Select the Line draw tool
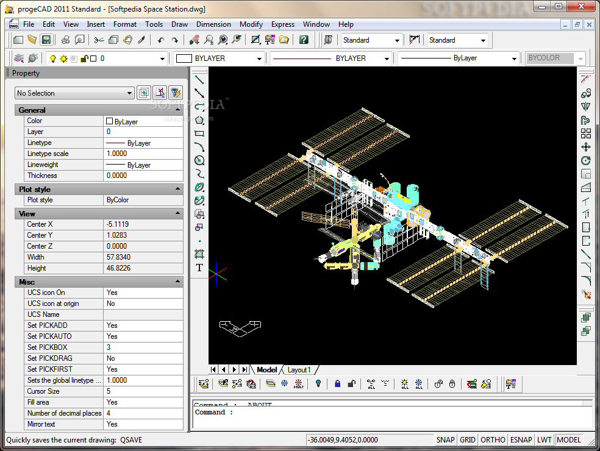This screenshot has height=451, width=600. (199, 80)
